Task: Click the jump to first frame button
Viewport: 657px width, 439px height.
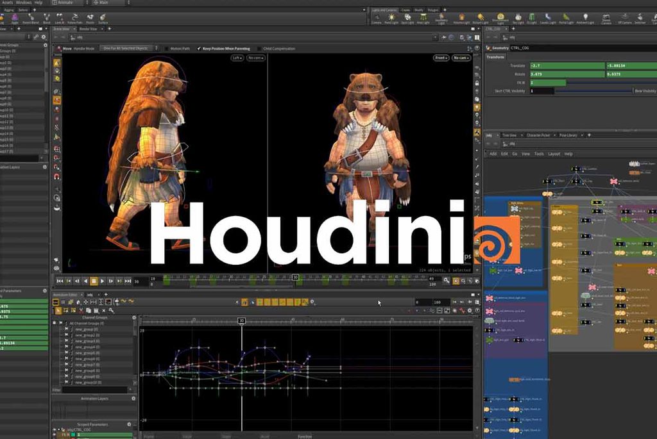Action: 60,281
